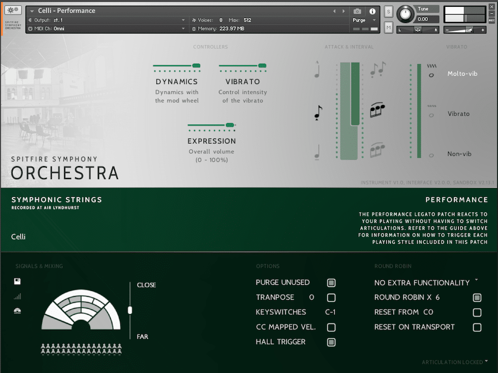Viewport: 498px width, 373px height.
Task: Toggle Tranpose checkbox
Action: coord(331,298)
